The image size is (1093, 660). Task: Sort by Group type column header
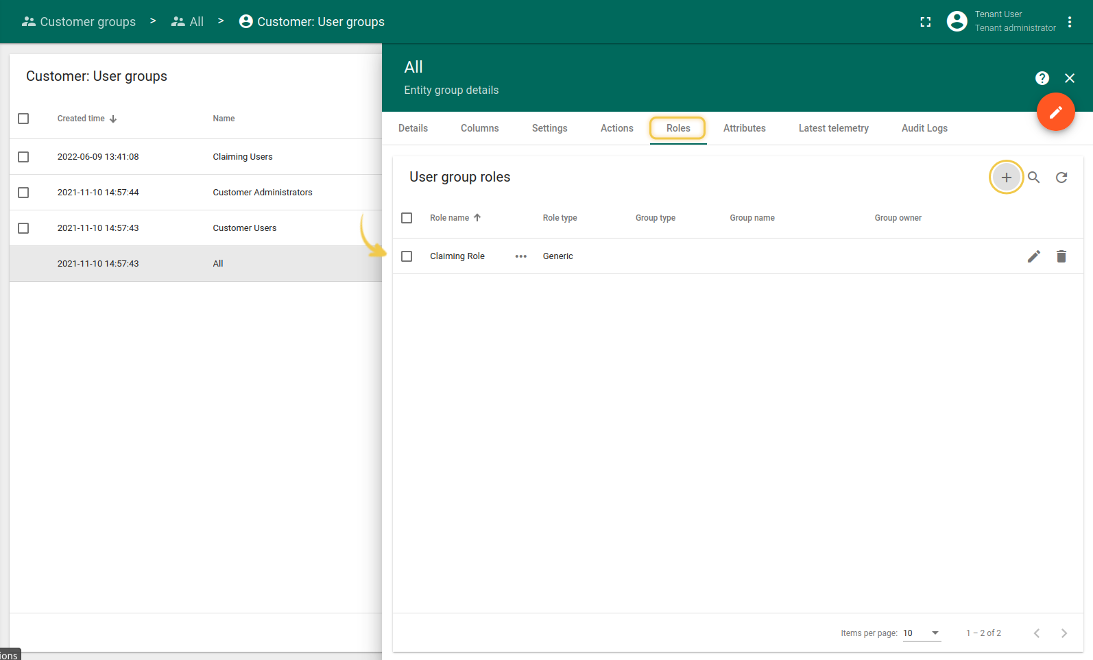(x=656, y=218)
